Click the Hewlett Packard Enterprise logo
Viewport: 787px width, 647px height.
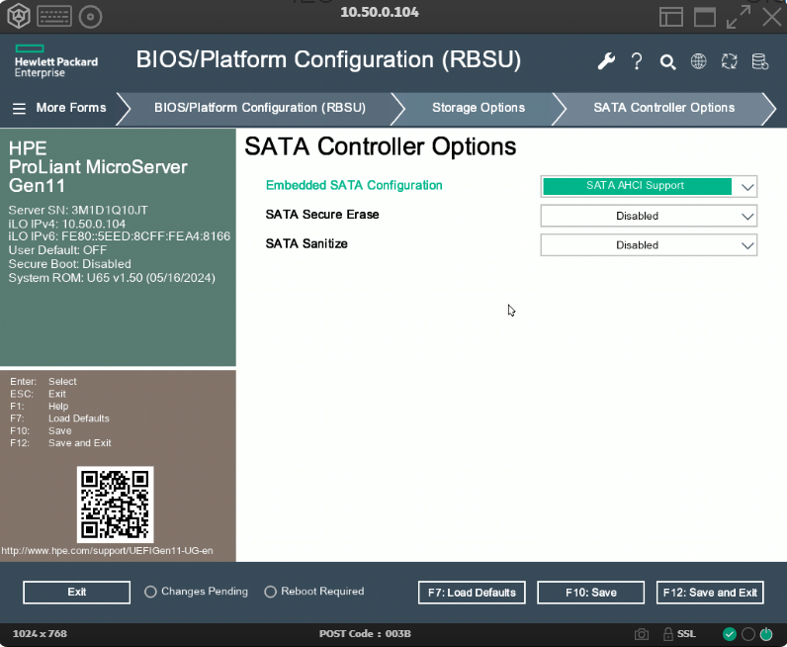(55, 61)
